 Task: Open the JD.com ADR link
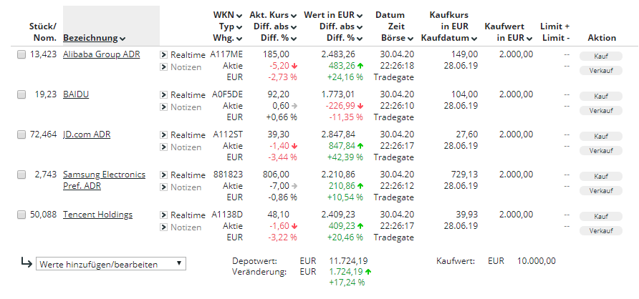point(87,134)
